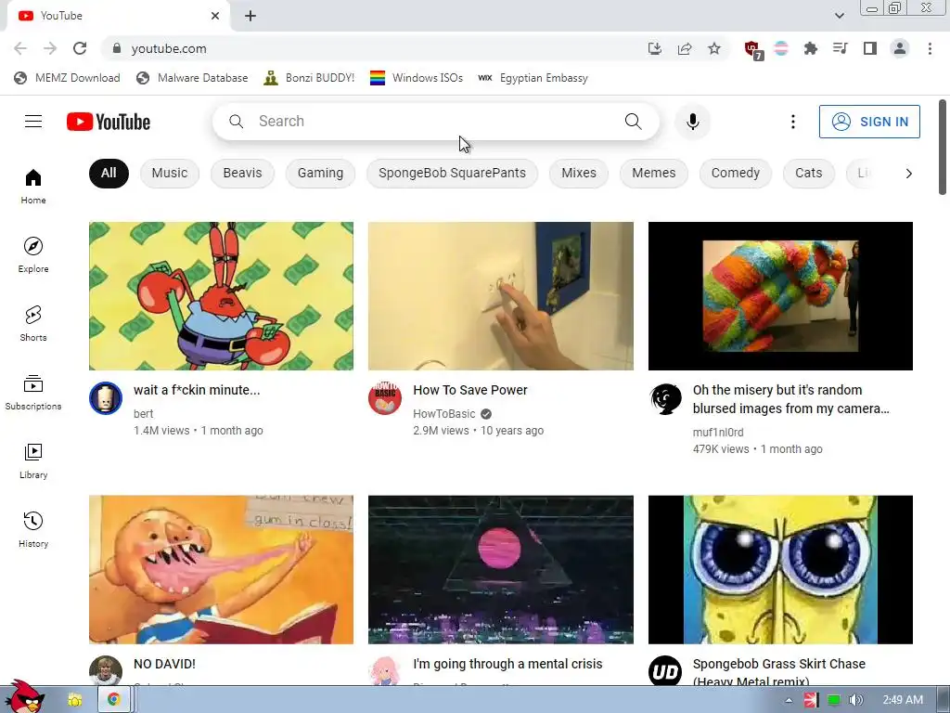Screen dimensions: 950x713
Task: Click the YouTube logo
Action: (x=109, y=122)
